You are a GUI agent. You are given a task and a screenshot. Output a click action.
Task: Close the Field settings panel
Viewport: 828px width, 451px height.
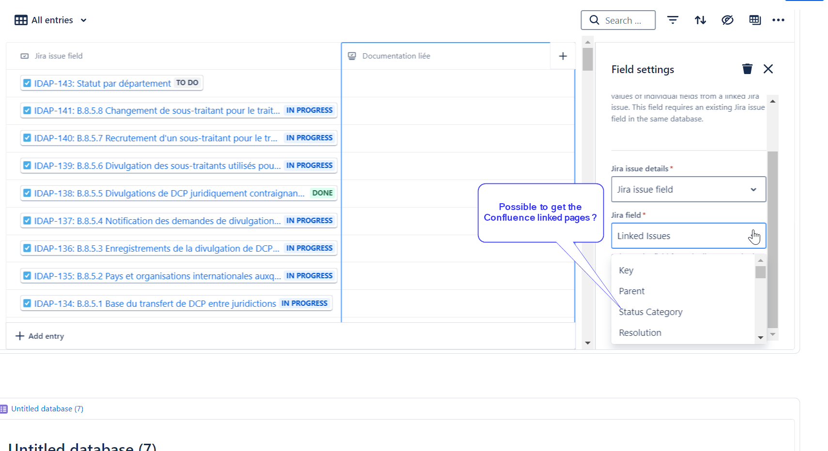point(768,69)
